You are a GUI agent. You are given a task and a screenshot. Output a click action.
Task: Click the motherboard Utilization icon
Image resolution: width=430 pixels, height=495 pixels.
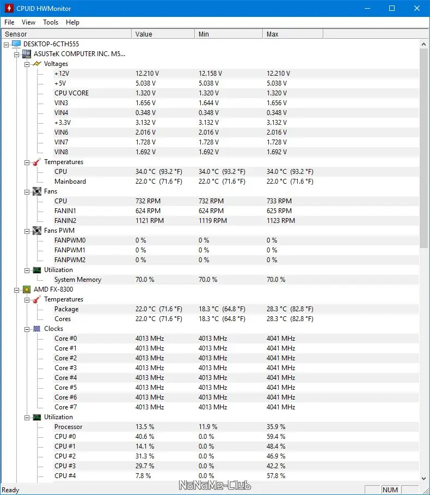pos(37,270)
